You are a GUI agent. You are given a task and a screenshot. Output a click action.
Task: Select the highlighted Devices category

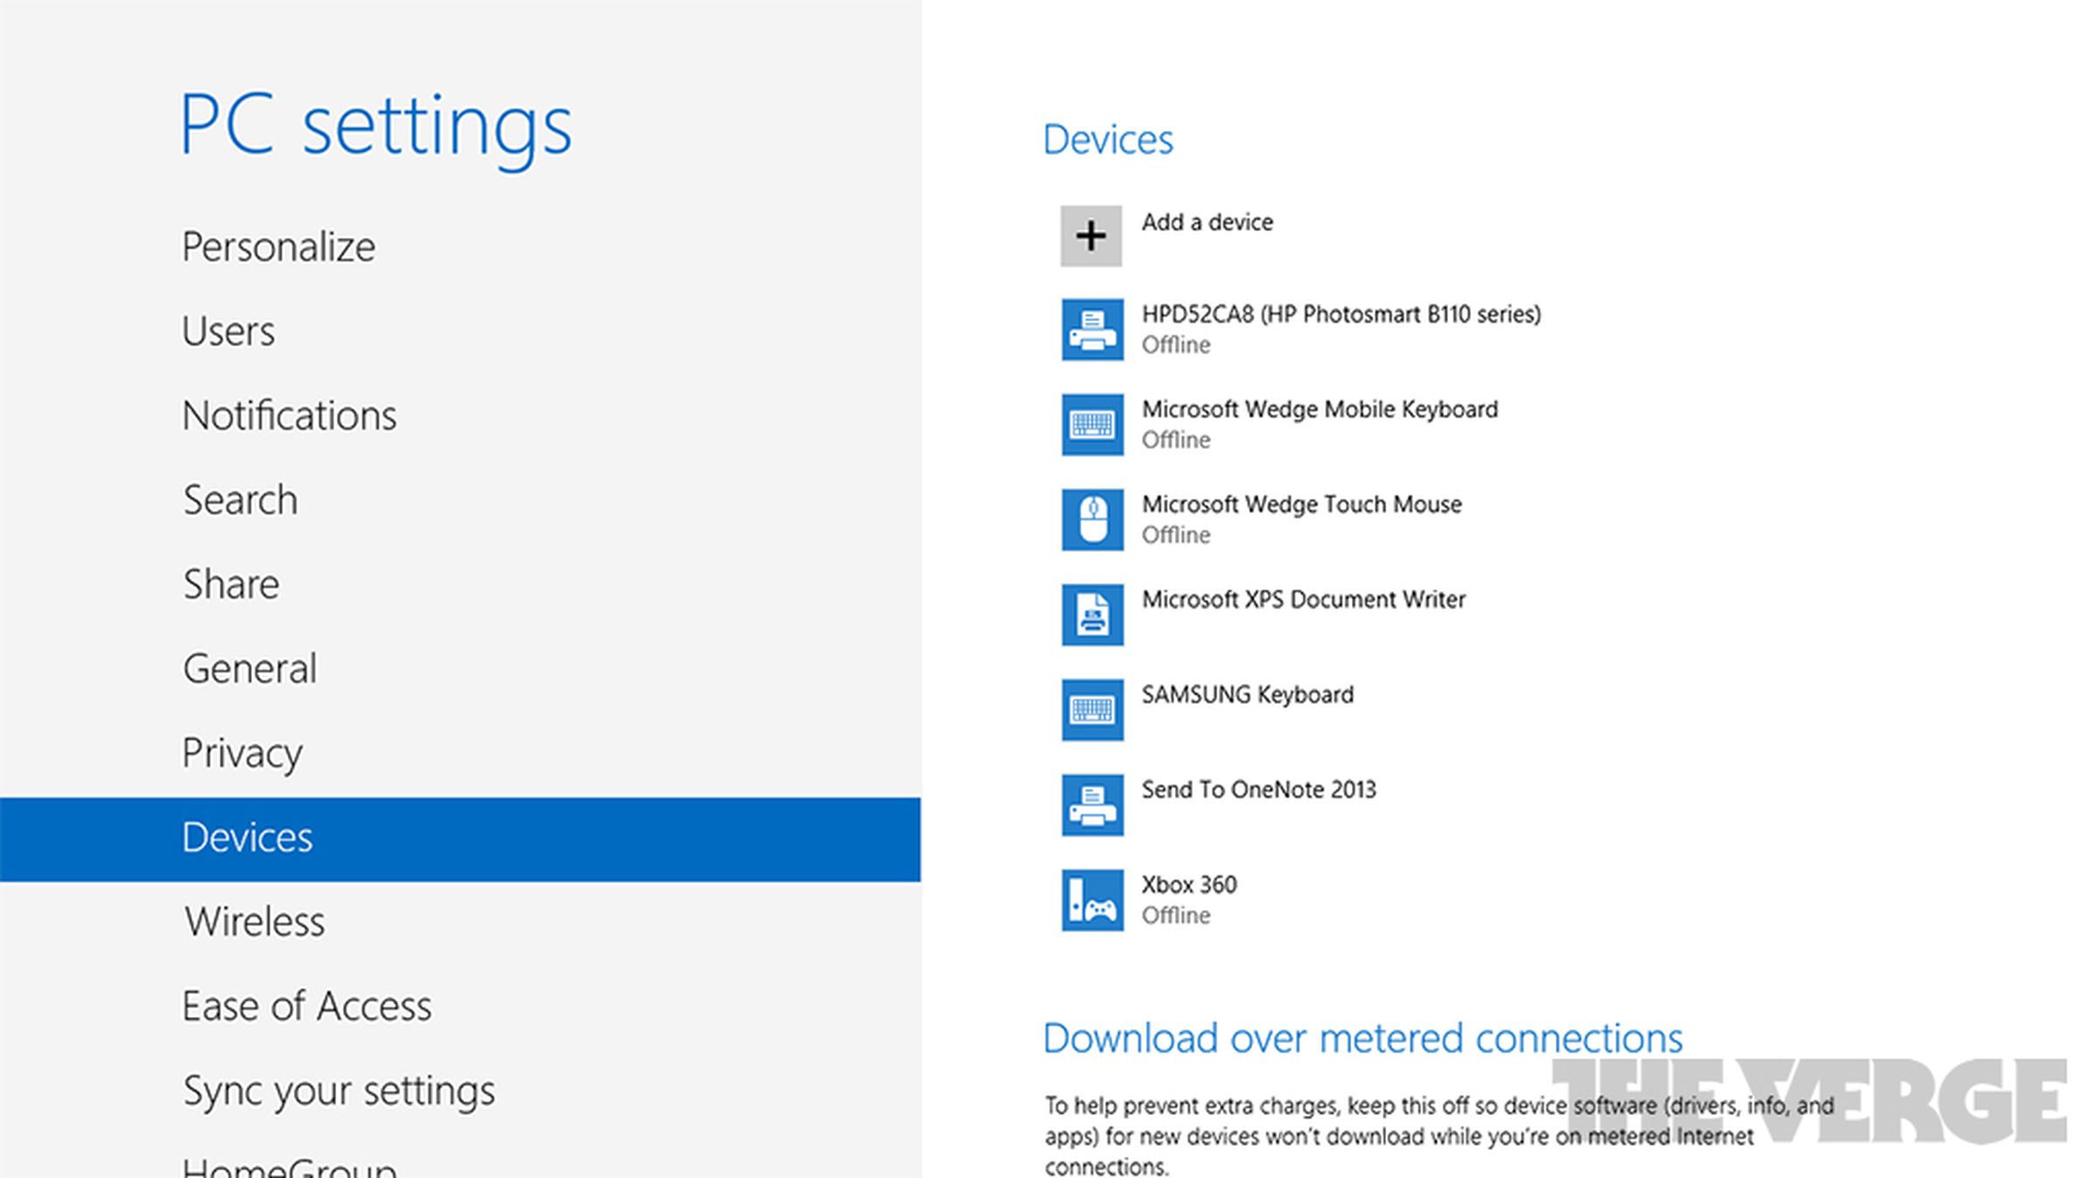coord(460,839)
